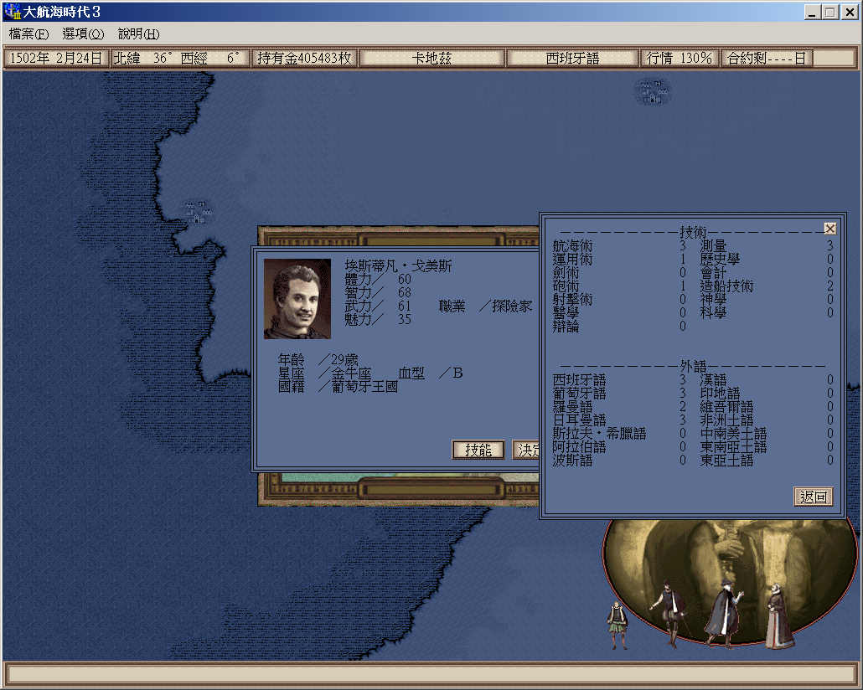Click the 大航海時代3 title bar app icon
The height and width of the screenshot is (690, 863).
13,12
